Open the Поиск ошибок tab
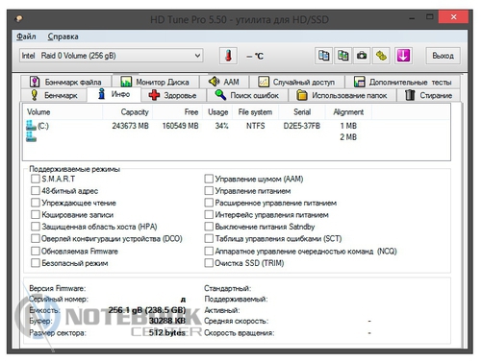This screenshot has width=481, height=362. 247,95
